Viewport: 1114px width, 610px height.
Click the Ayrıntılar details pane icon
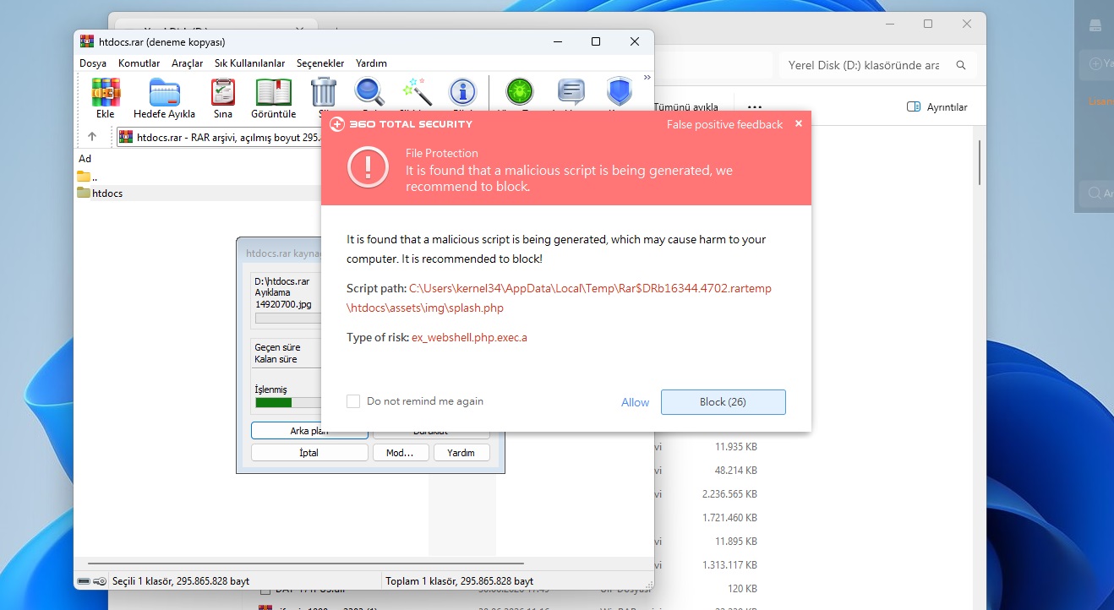[913, 107]
